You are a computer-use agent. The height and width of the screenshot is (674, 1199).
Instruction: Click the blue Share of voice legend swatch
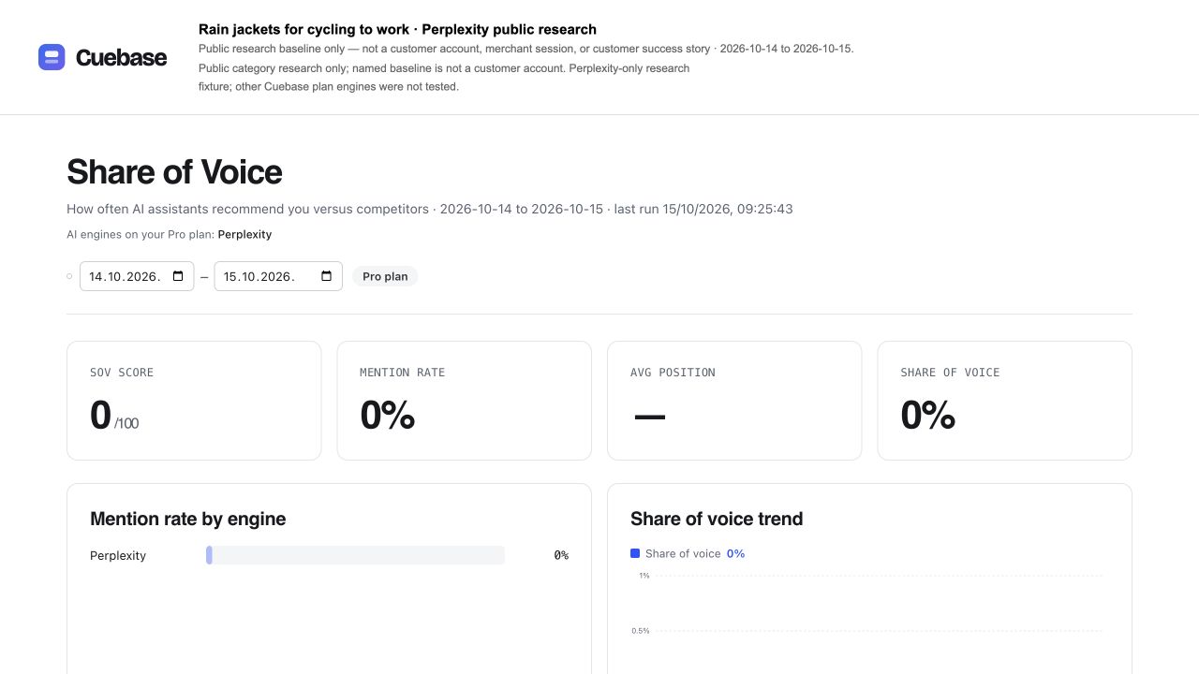(x=635, y=553)
